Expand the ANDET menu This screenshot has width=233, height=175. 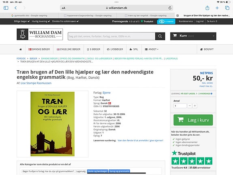click(x=152, y=49)
